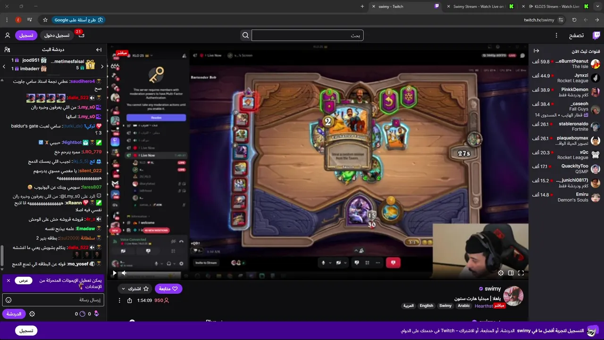Image resolution: width=604 pixels, height=340 pixels.
Task: Click the bits gem counter icon
Action: [x=97, y=314]
